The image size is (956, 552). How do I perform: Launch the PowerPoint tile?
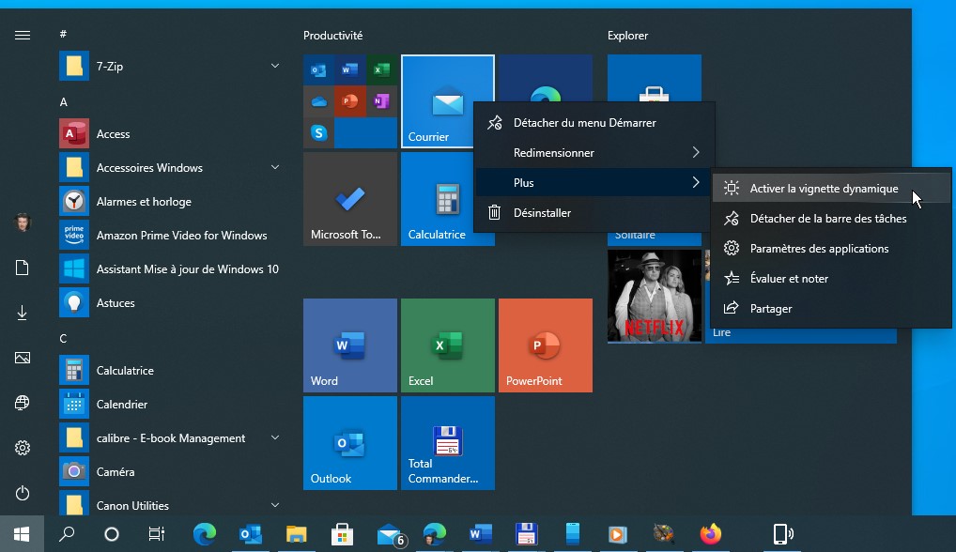[x=545, y=345]
